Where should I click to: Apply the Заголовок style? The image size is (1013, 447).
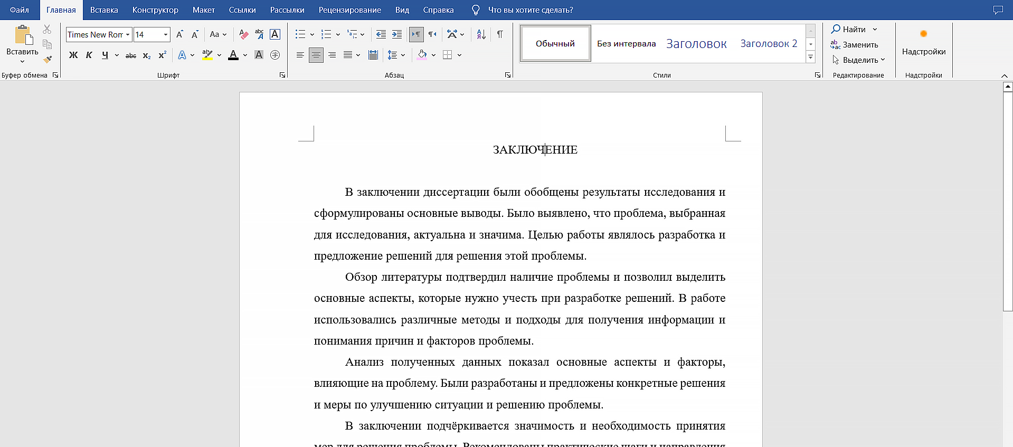[x=696, y=43]
